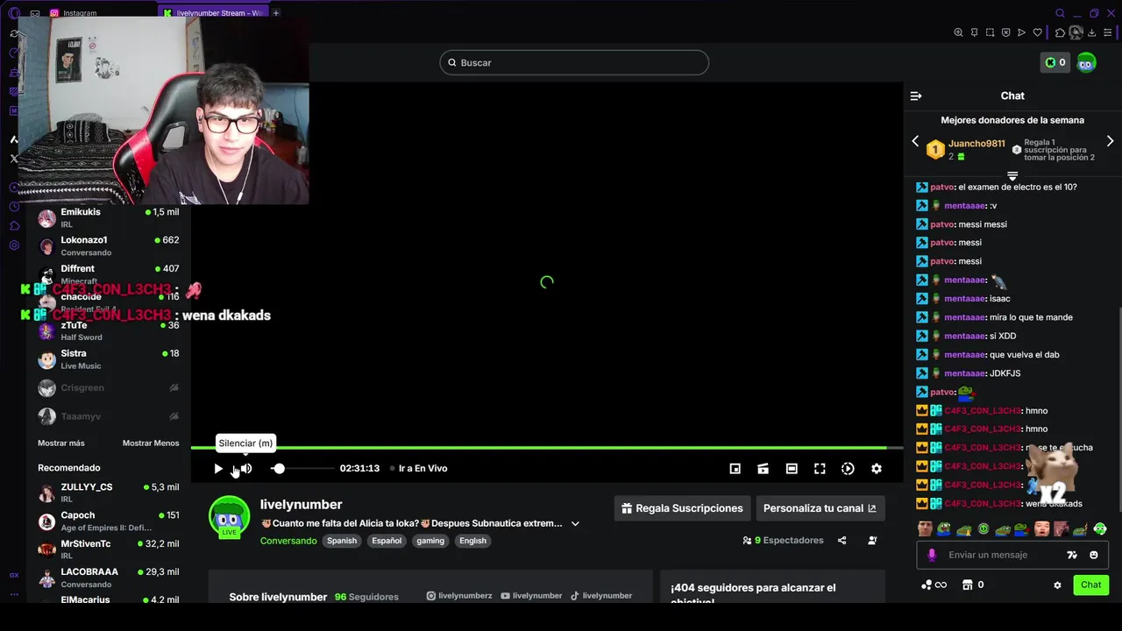This screenshot has width=1122, height=631.
Task: Click 'Mostrar más' in sidebar
Action: [61, 443]
